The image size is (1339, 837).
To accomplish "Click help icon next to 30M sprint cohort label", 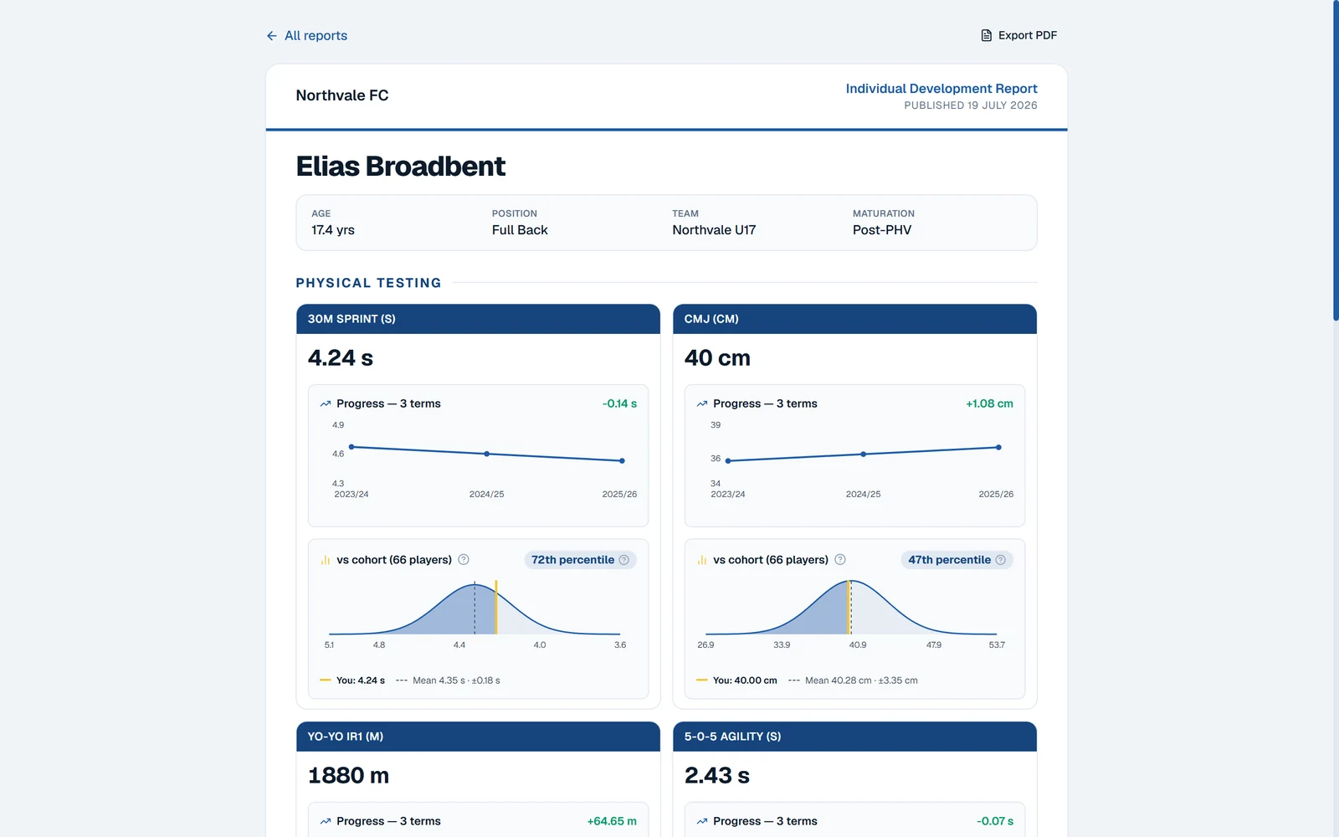I will (464, 560).
